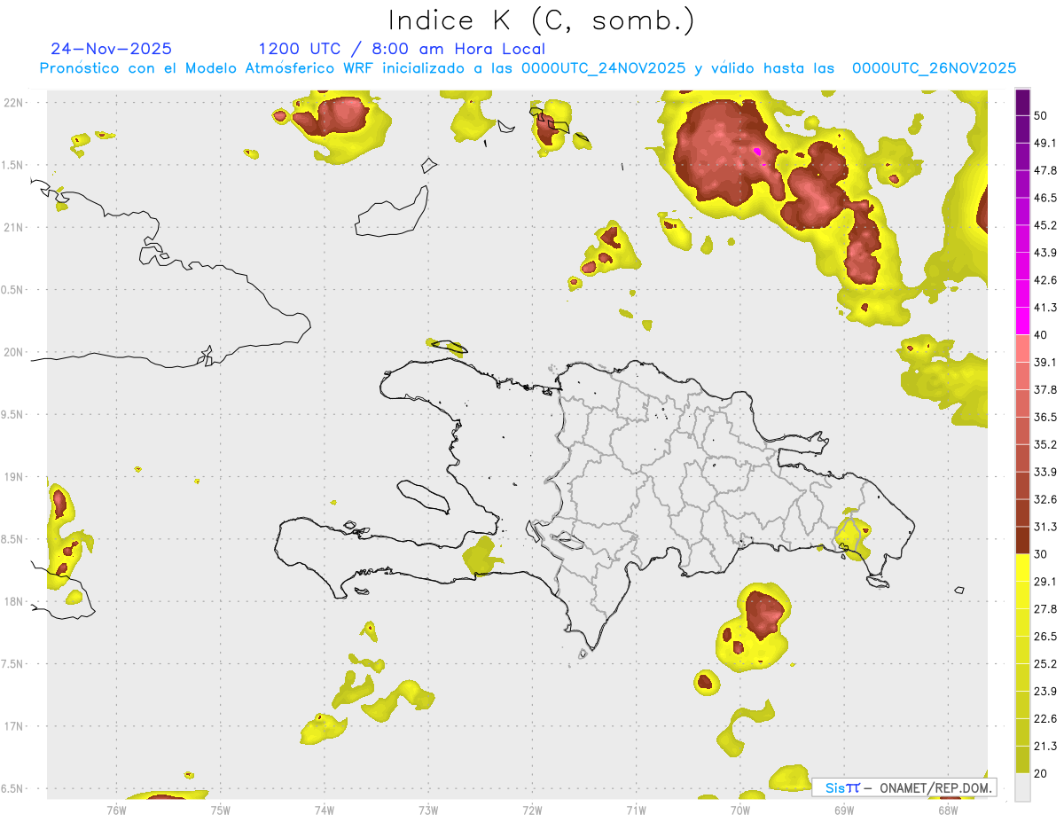Viewport: 1064px width, 822px height.
Task: Click the "1200 UTC / 8:00 am Hora Local" text
Action: click(402, 49)
